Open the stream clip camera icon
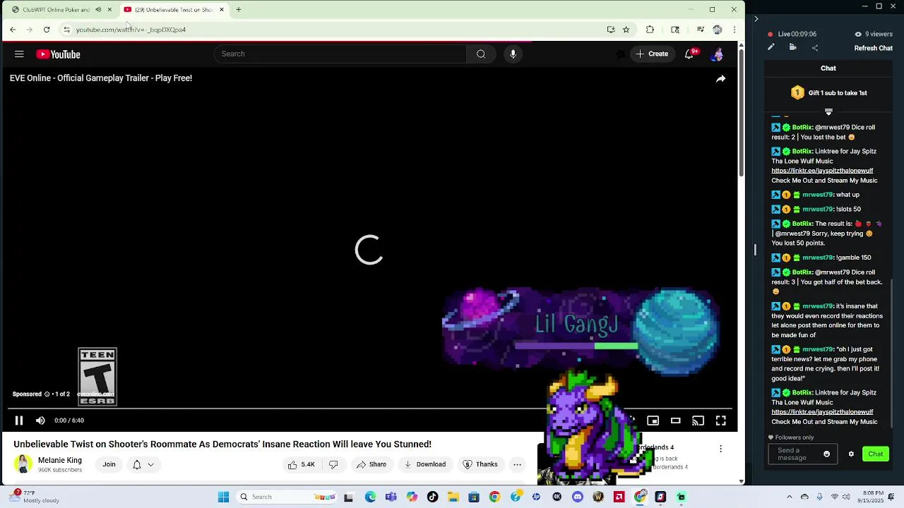The image size is (904, 508). pyautogui.click(x=792, y=47)
